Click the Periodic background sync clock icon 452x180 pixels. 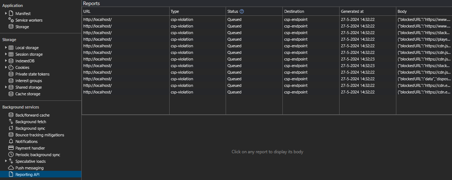[x=11, y=155]
